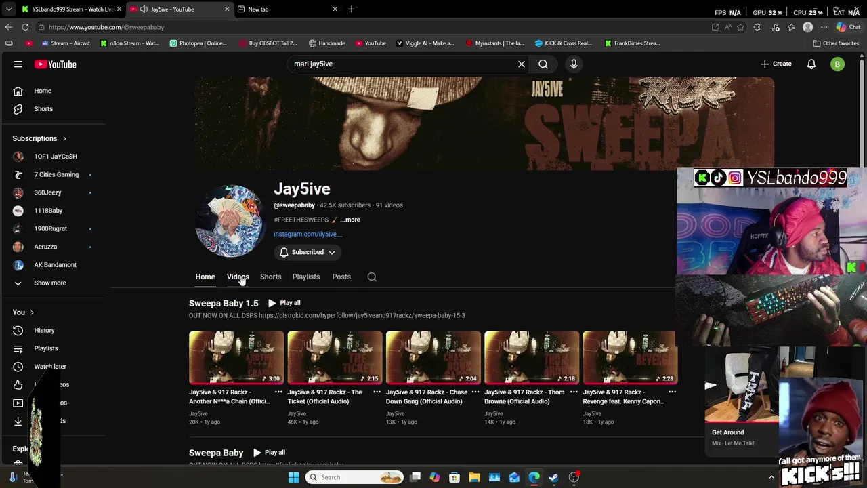This screenshot has width=867, height=488.
Task: Open the Photopea bookmark
Action: [198, 43]
